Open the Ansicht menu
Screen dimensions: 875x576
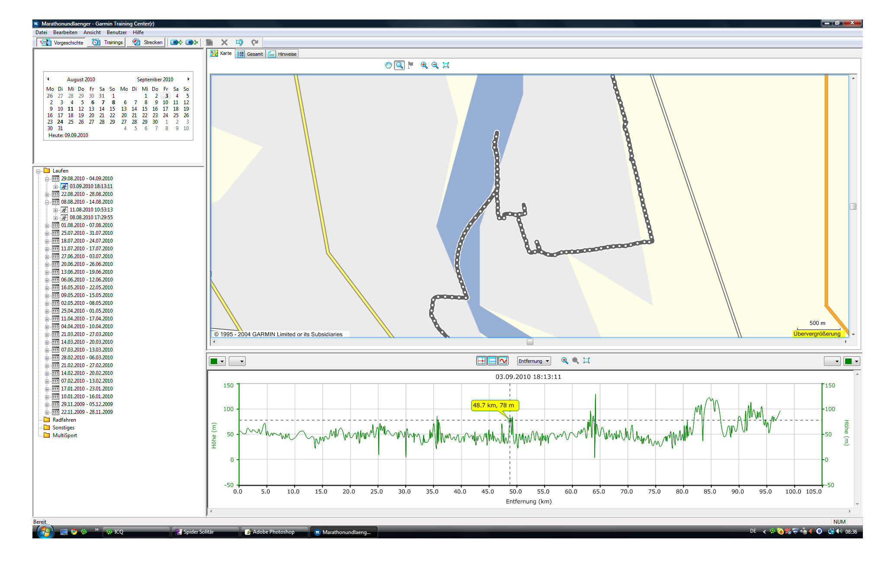pos(92,32)
